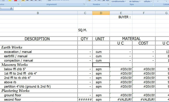Select column E header
Viewport: 169px width, 102px height.
click(x=121, y=13)
